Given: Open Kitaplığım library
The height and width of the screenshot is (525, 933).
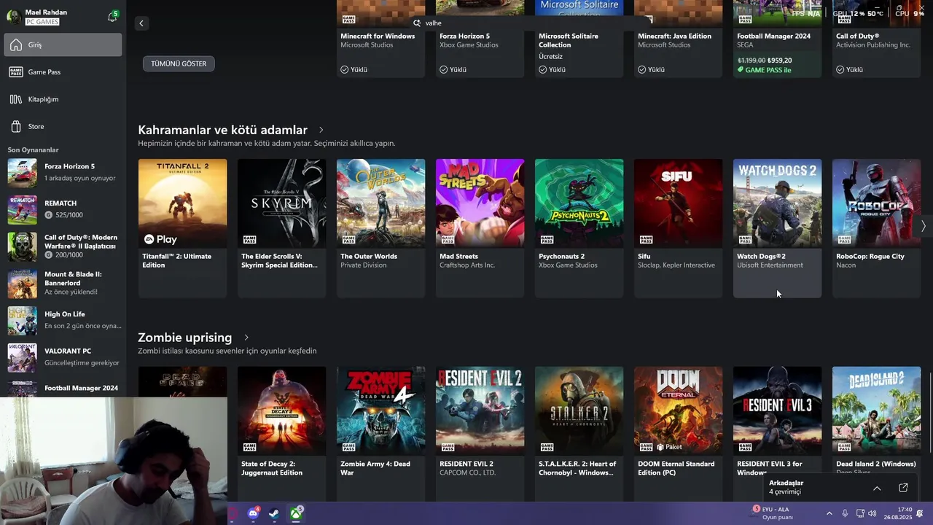Looking at the screenshot, I should (62, 99).
